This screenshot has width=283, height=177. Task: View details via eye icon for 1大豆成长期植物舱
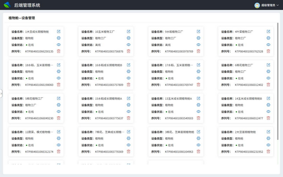[x=59, y=45]
